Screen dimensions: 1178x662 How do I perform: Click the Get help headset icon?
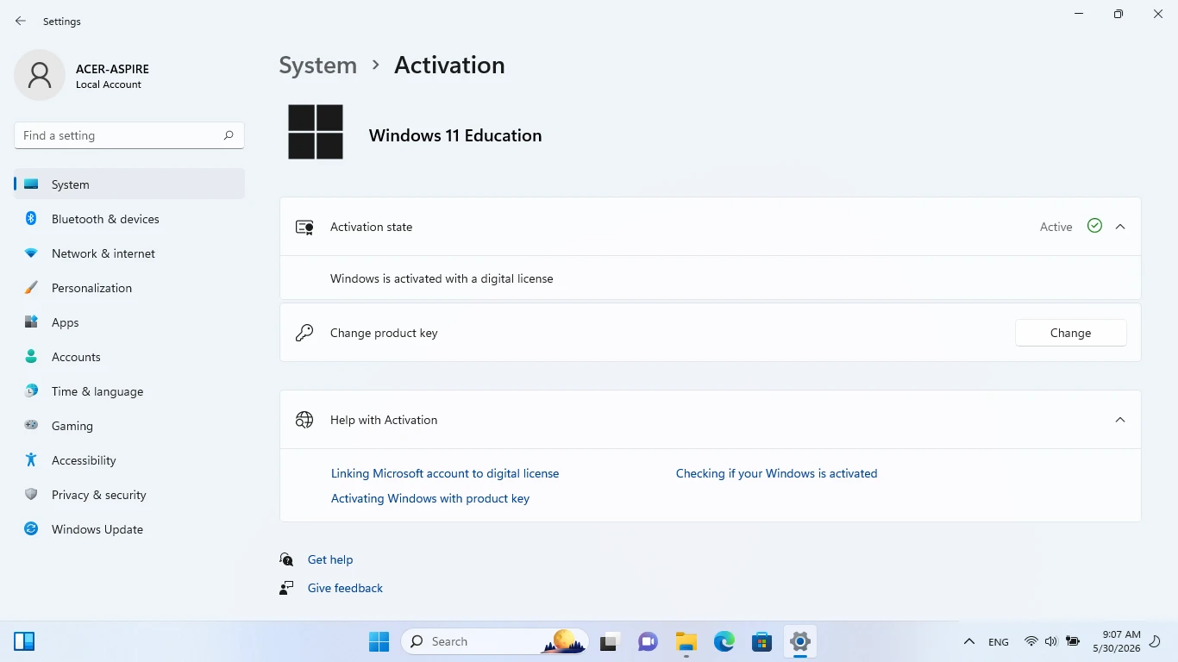point(286,559)
